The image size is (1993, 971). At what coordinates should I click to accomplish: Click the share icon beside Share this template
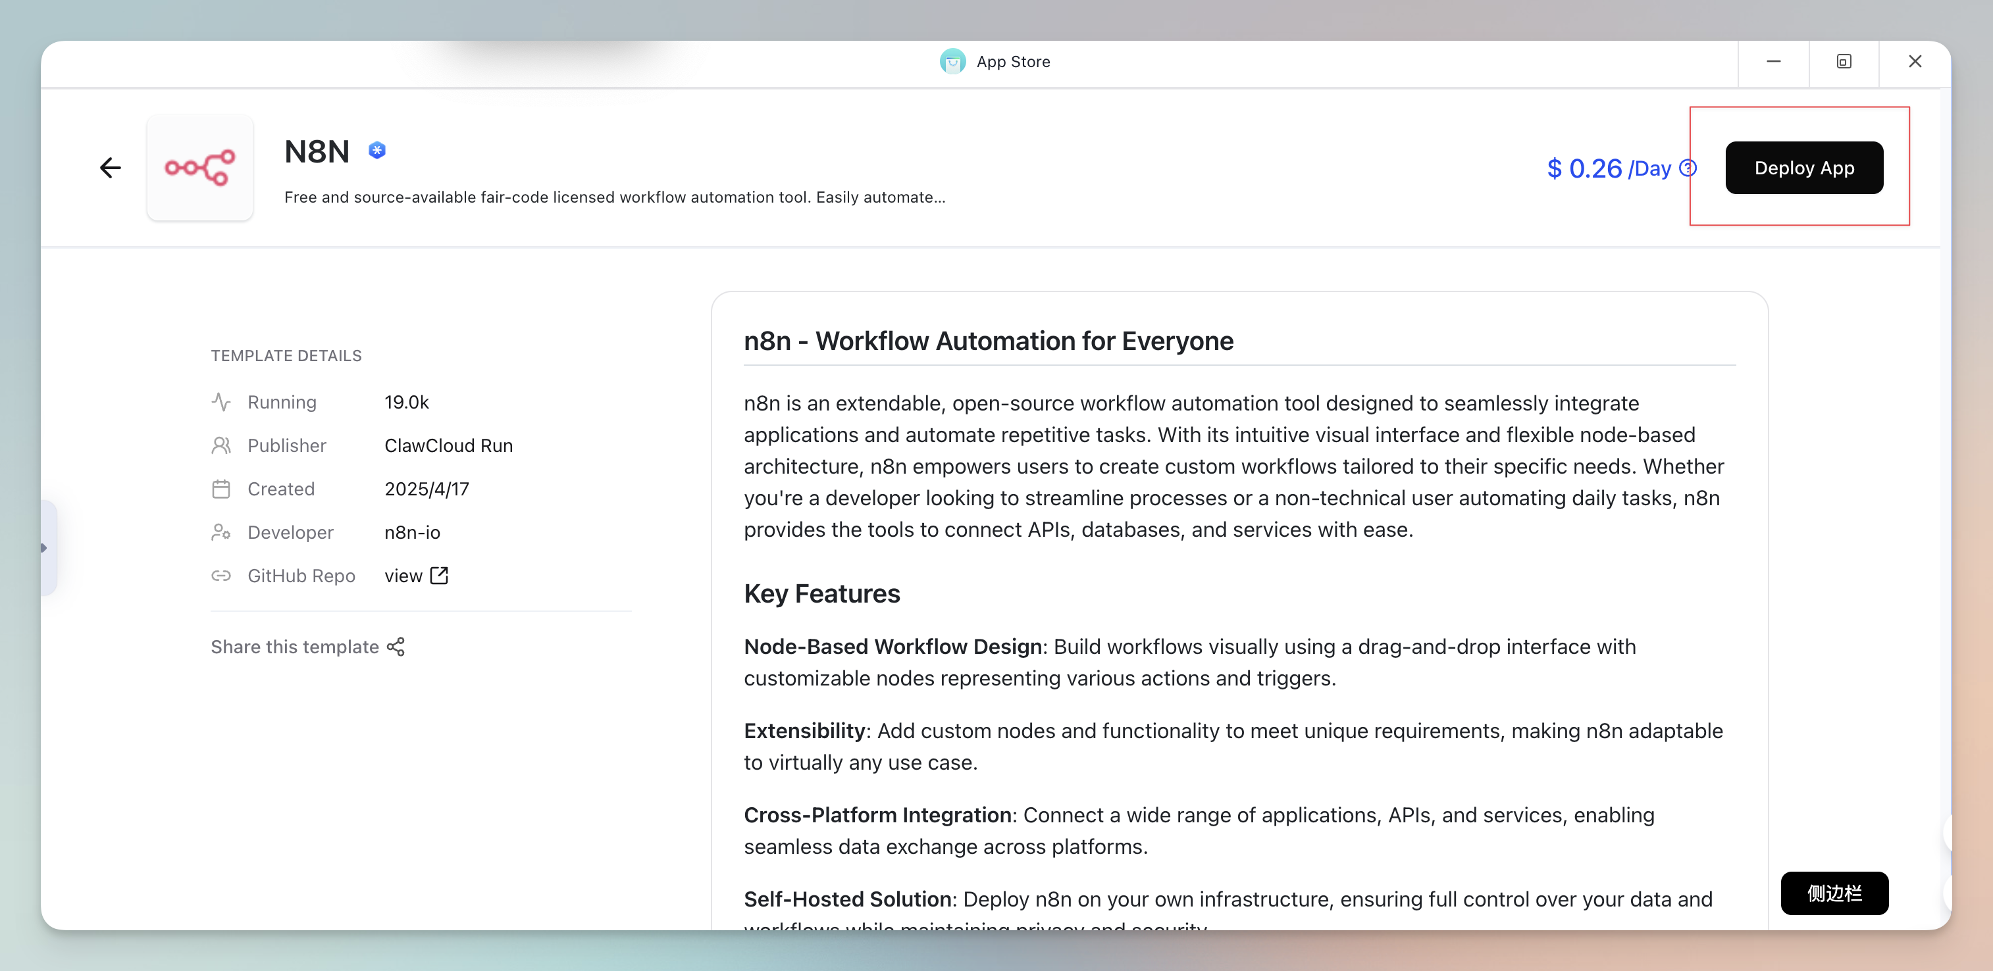pos(396,647)
